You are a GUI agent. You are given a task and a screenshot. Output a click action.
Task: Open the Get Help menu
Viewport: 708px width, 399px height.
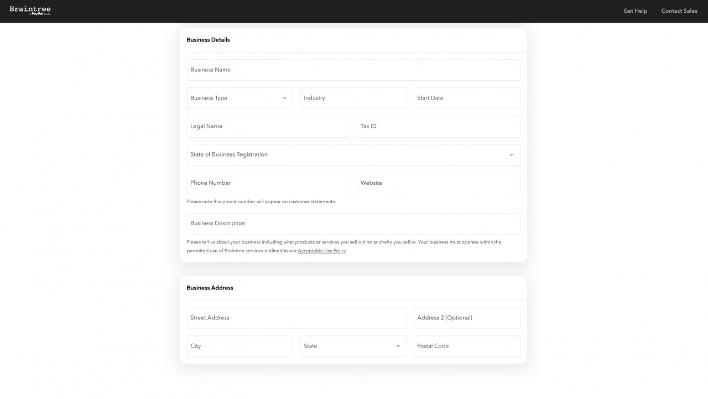(635, 11)
